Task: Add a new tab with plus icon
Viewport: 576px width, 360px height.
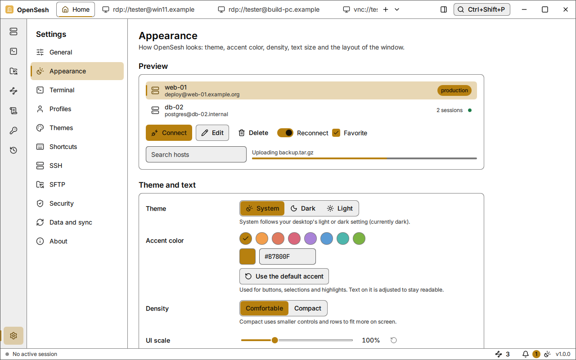Action: tap(386, 9)
